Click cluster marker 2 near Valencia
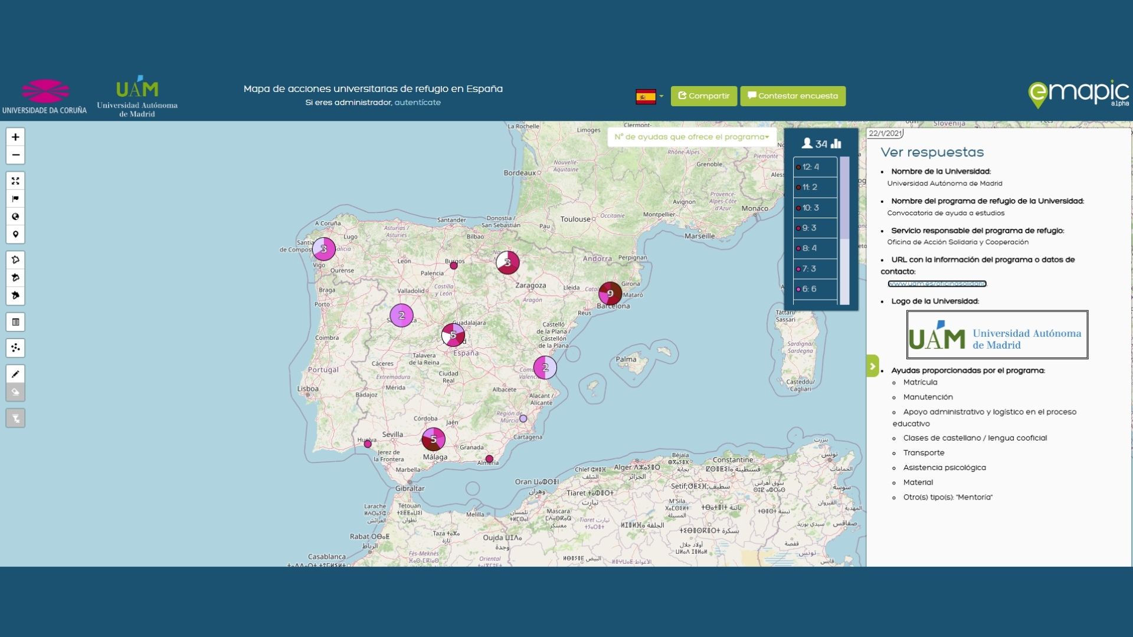The width and height of the screenshot is (1133, 637). [x=545, y=367]
